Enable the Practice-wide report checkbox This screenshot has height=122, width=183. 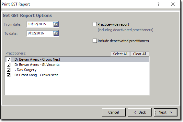[95, 24]
